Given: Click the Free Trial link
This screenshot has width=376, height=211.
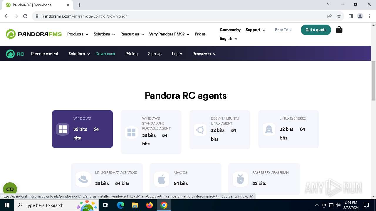Looking at the screenshot, I should (x=283, y=30).
